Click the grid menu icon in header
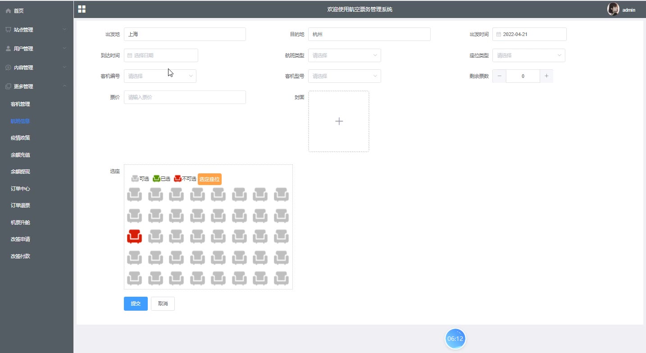This screenshot has width=646, height=353. [82, 9]
